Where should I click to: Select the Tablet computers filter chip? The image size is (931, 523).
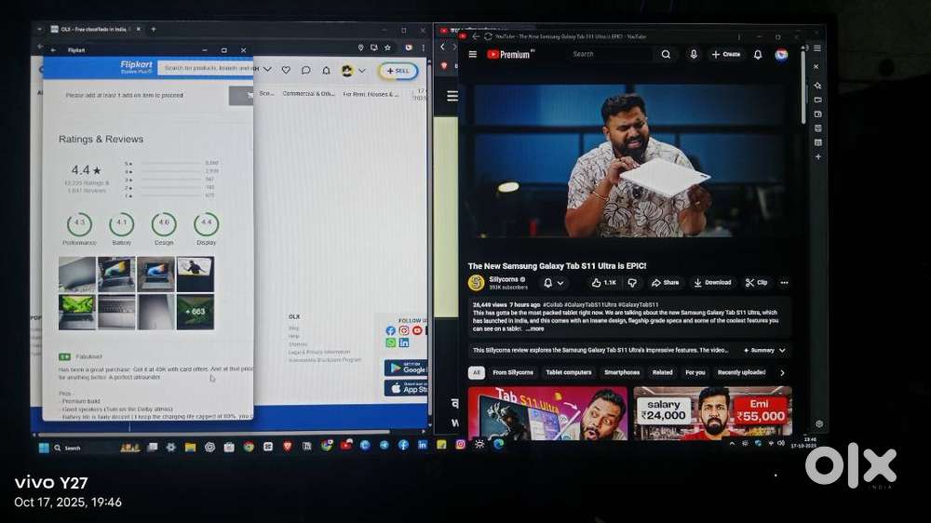[x=568, y=372]
